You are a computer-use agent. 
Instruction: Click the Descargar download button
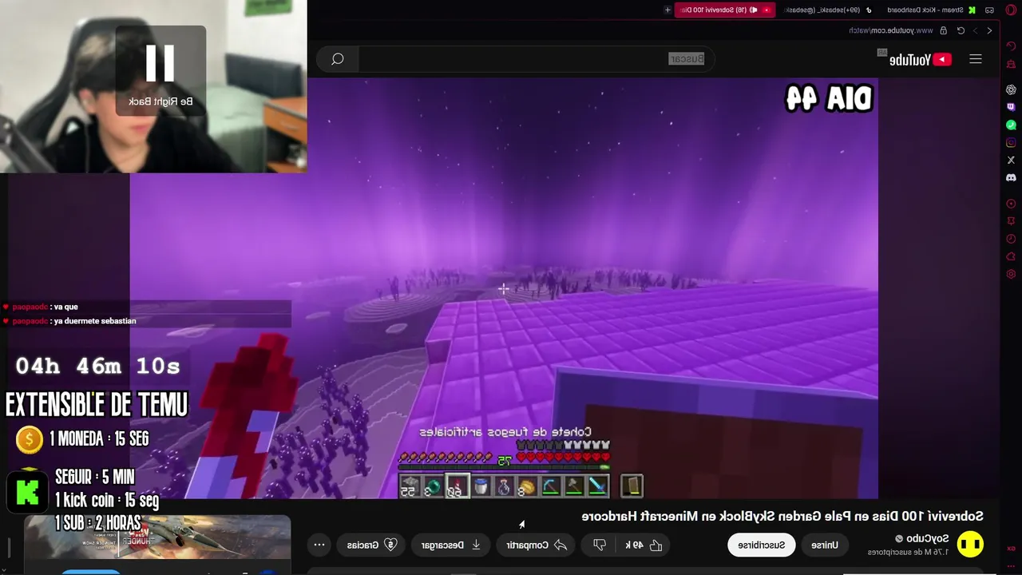click(x=450, y=545)
